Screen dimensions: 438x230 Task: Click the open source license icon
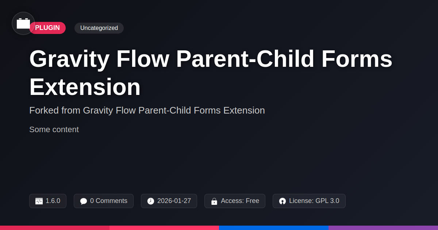(x=283, y=201)
